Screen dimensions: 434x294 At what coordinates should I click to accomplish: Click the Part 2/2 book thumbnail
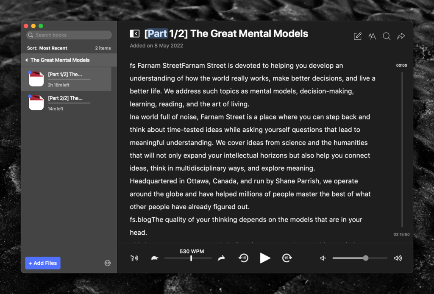[36, 103]
